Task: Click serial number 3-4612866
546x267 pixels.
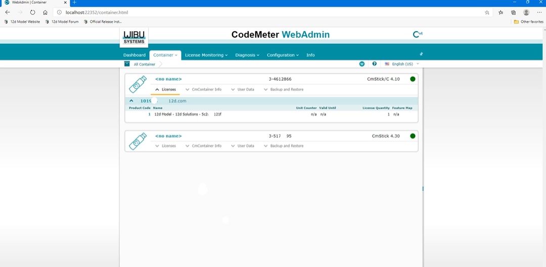Action: coord(280,79)
